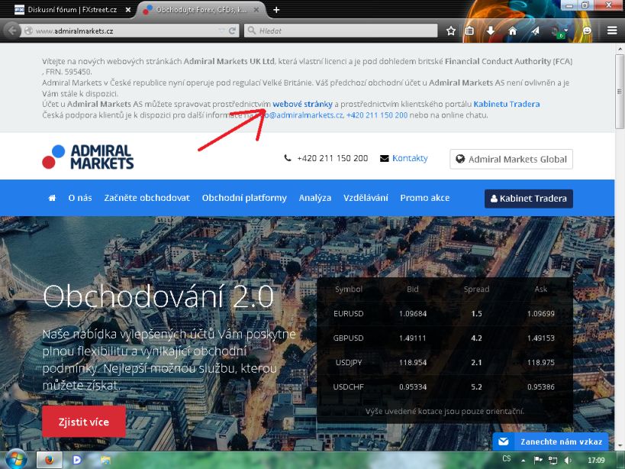Close the Diskusní fórum tab
Screen dimensions: 625x469
(x=128, y=10)
